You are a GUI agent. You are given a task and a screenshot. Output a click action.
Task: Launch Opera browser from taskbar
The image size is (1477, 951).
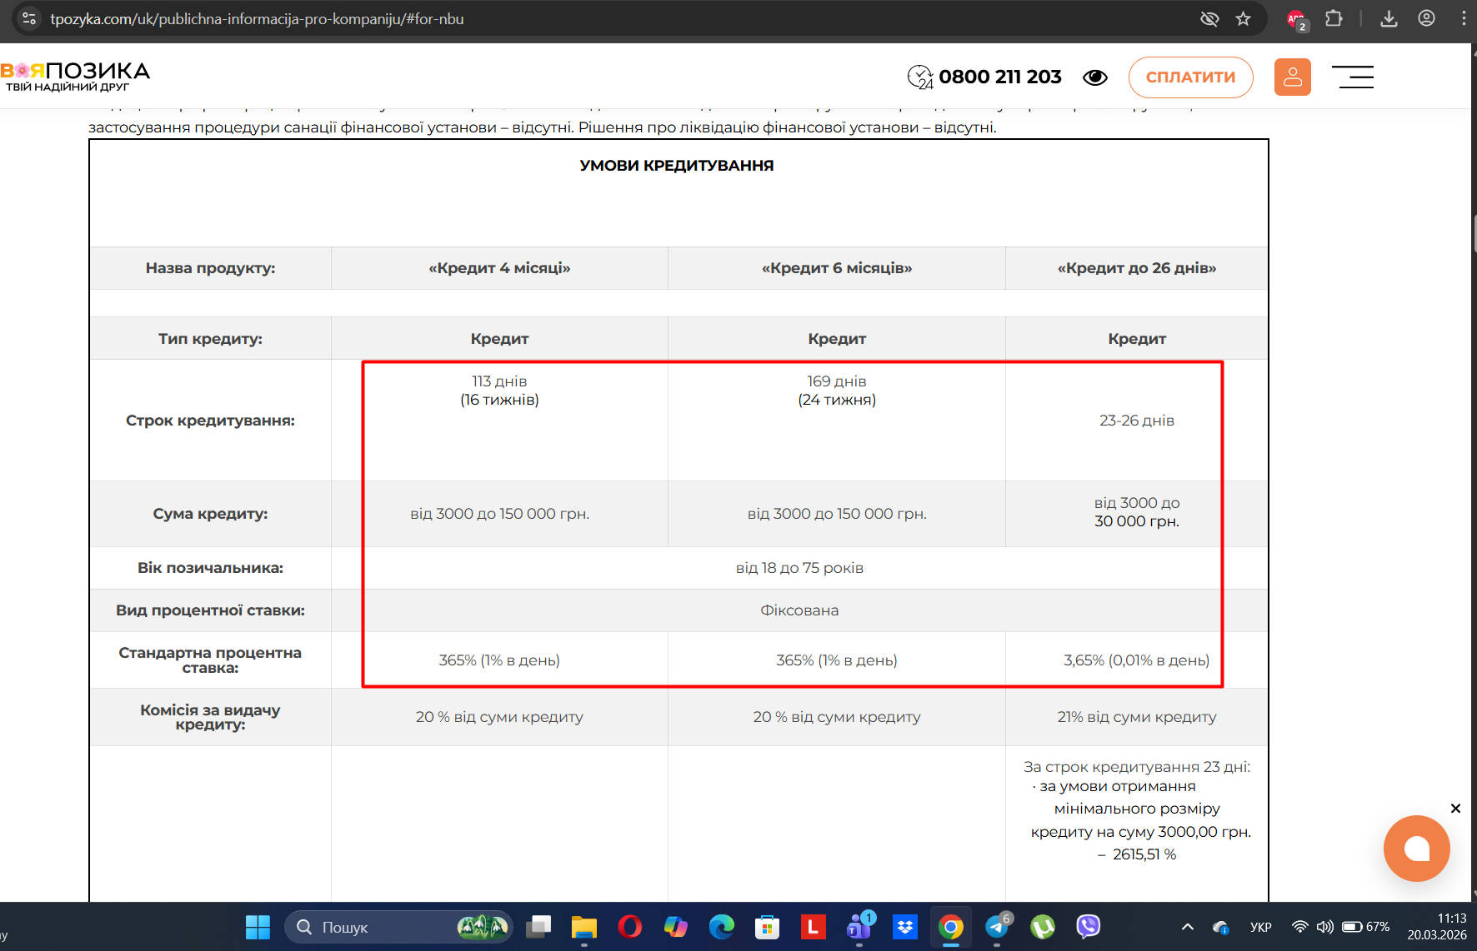630,927
